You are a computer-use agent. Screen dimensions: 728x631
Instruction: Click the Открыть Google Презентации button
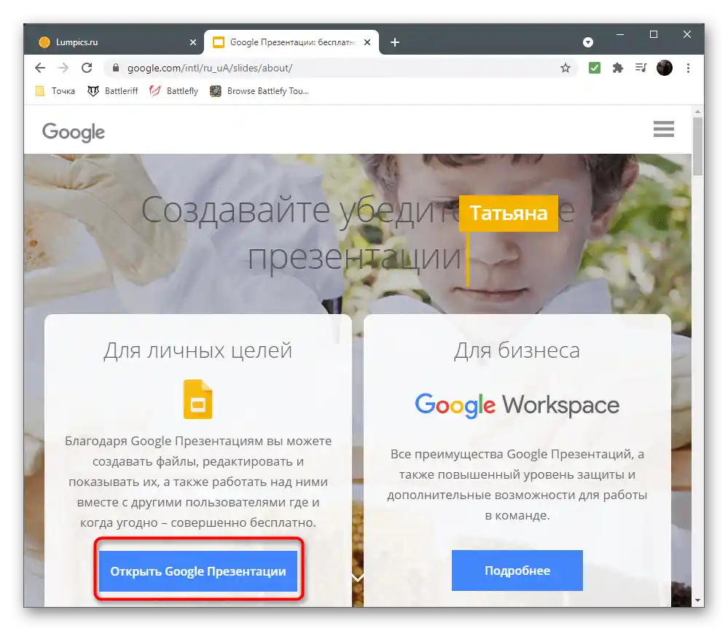198,571
